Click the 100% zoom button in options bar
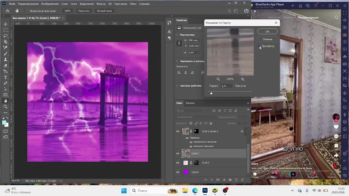This screenshot has height=196, width=349. click(x=67, y=11)
